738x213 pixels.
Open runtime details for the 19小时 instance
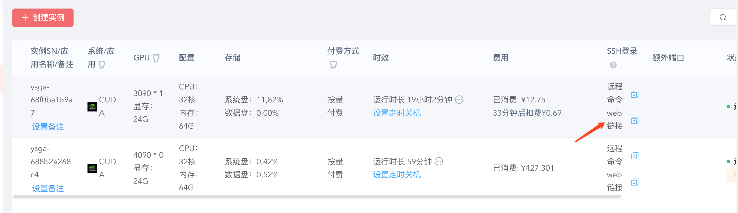(x=459, y=100)
